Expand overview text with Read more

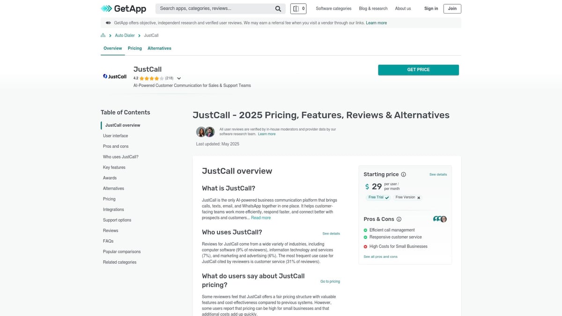point(261,218)
